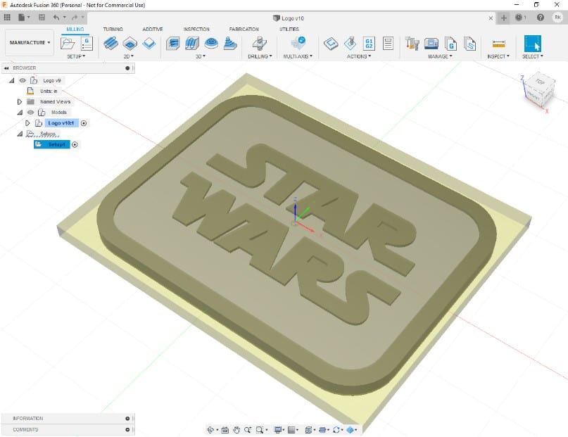Open the Template Library icon
Viewport: 568px width, 437px height.
(x=469, y=44)
